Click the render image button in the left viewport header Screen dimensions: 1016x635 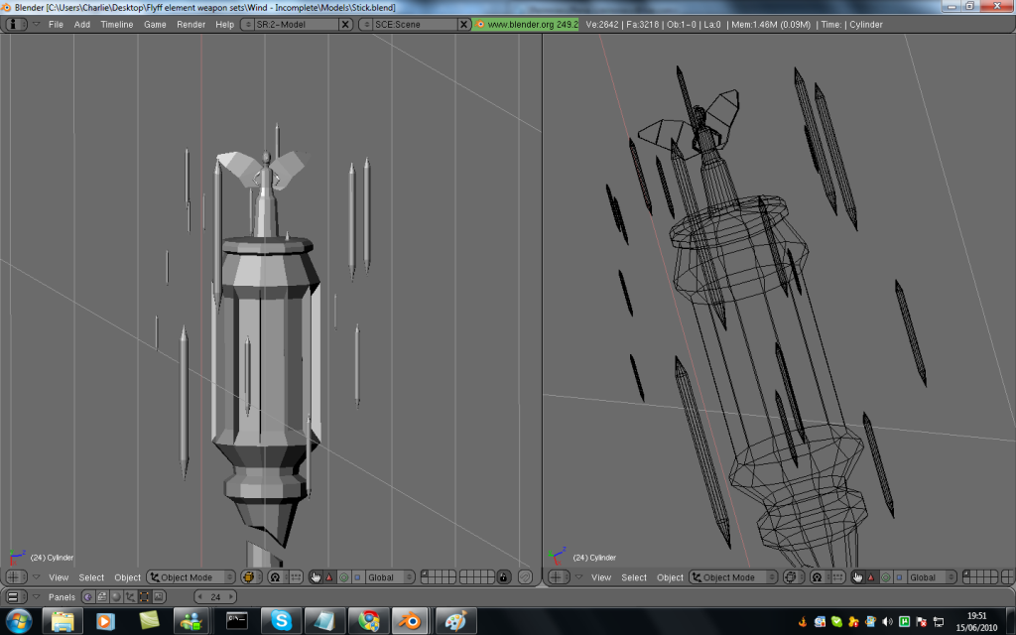(x=525, y=577)
